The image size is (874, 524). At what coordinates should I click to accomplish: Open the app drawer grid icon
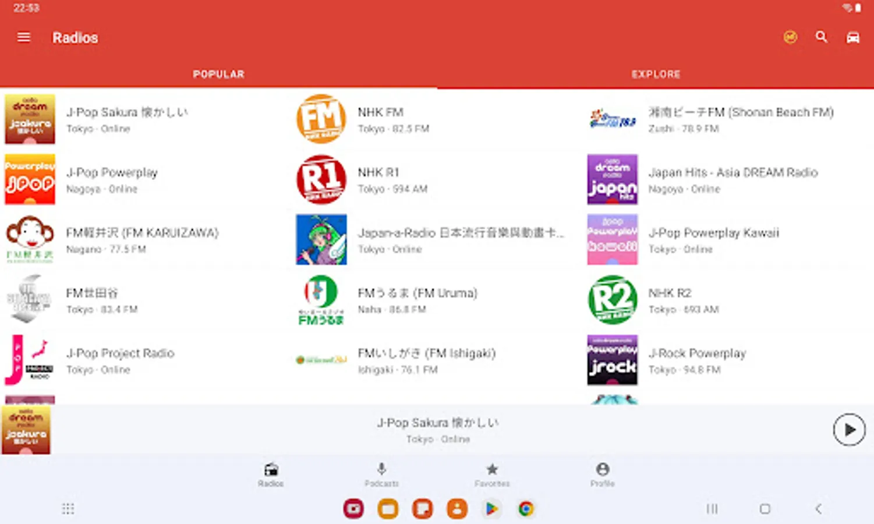(68, 509)
